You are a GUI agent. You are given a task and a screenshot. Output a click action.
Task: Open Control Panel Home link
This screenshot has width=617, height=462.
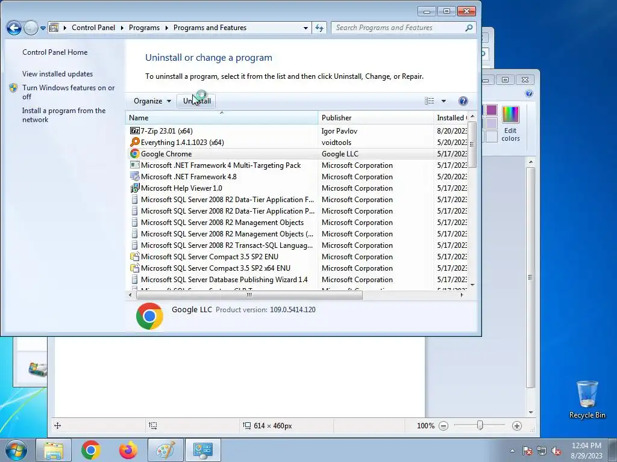55,52
